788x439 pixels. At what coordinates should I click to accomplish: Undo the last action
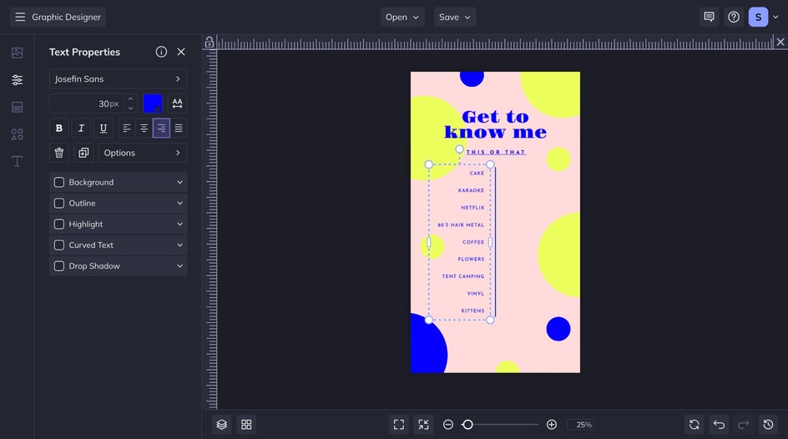click(719, 425)
